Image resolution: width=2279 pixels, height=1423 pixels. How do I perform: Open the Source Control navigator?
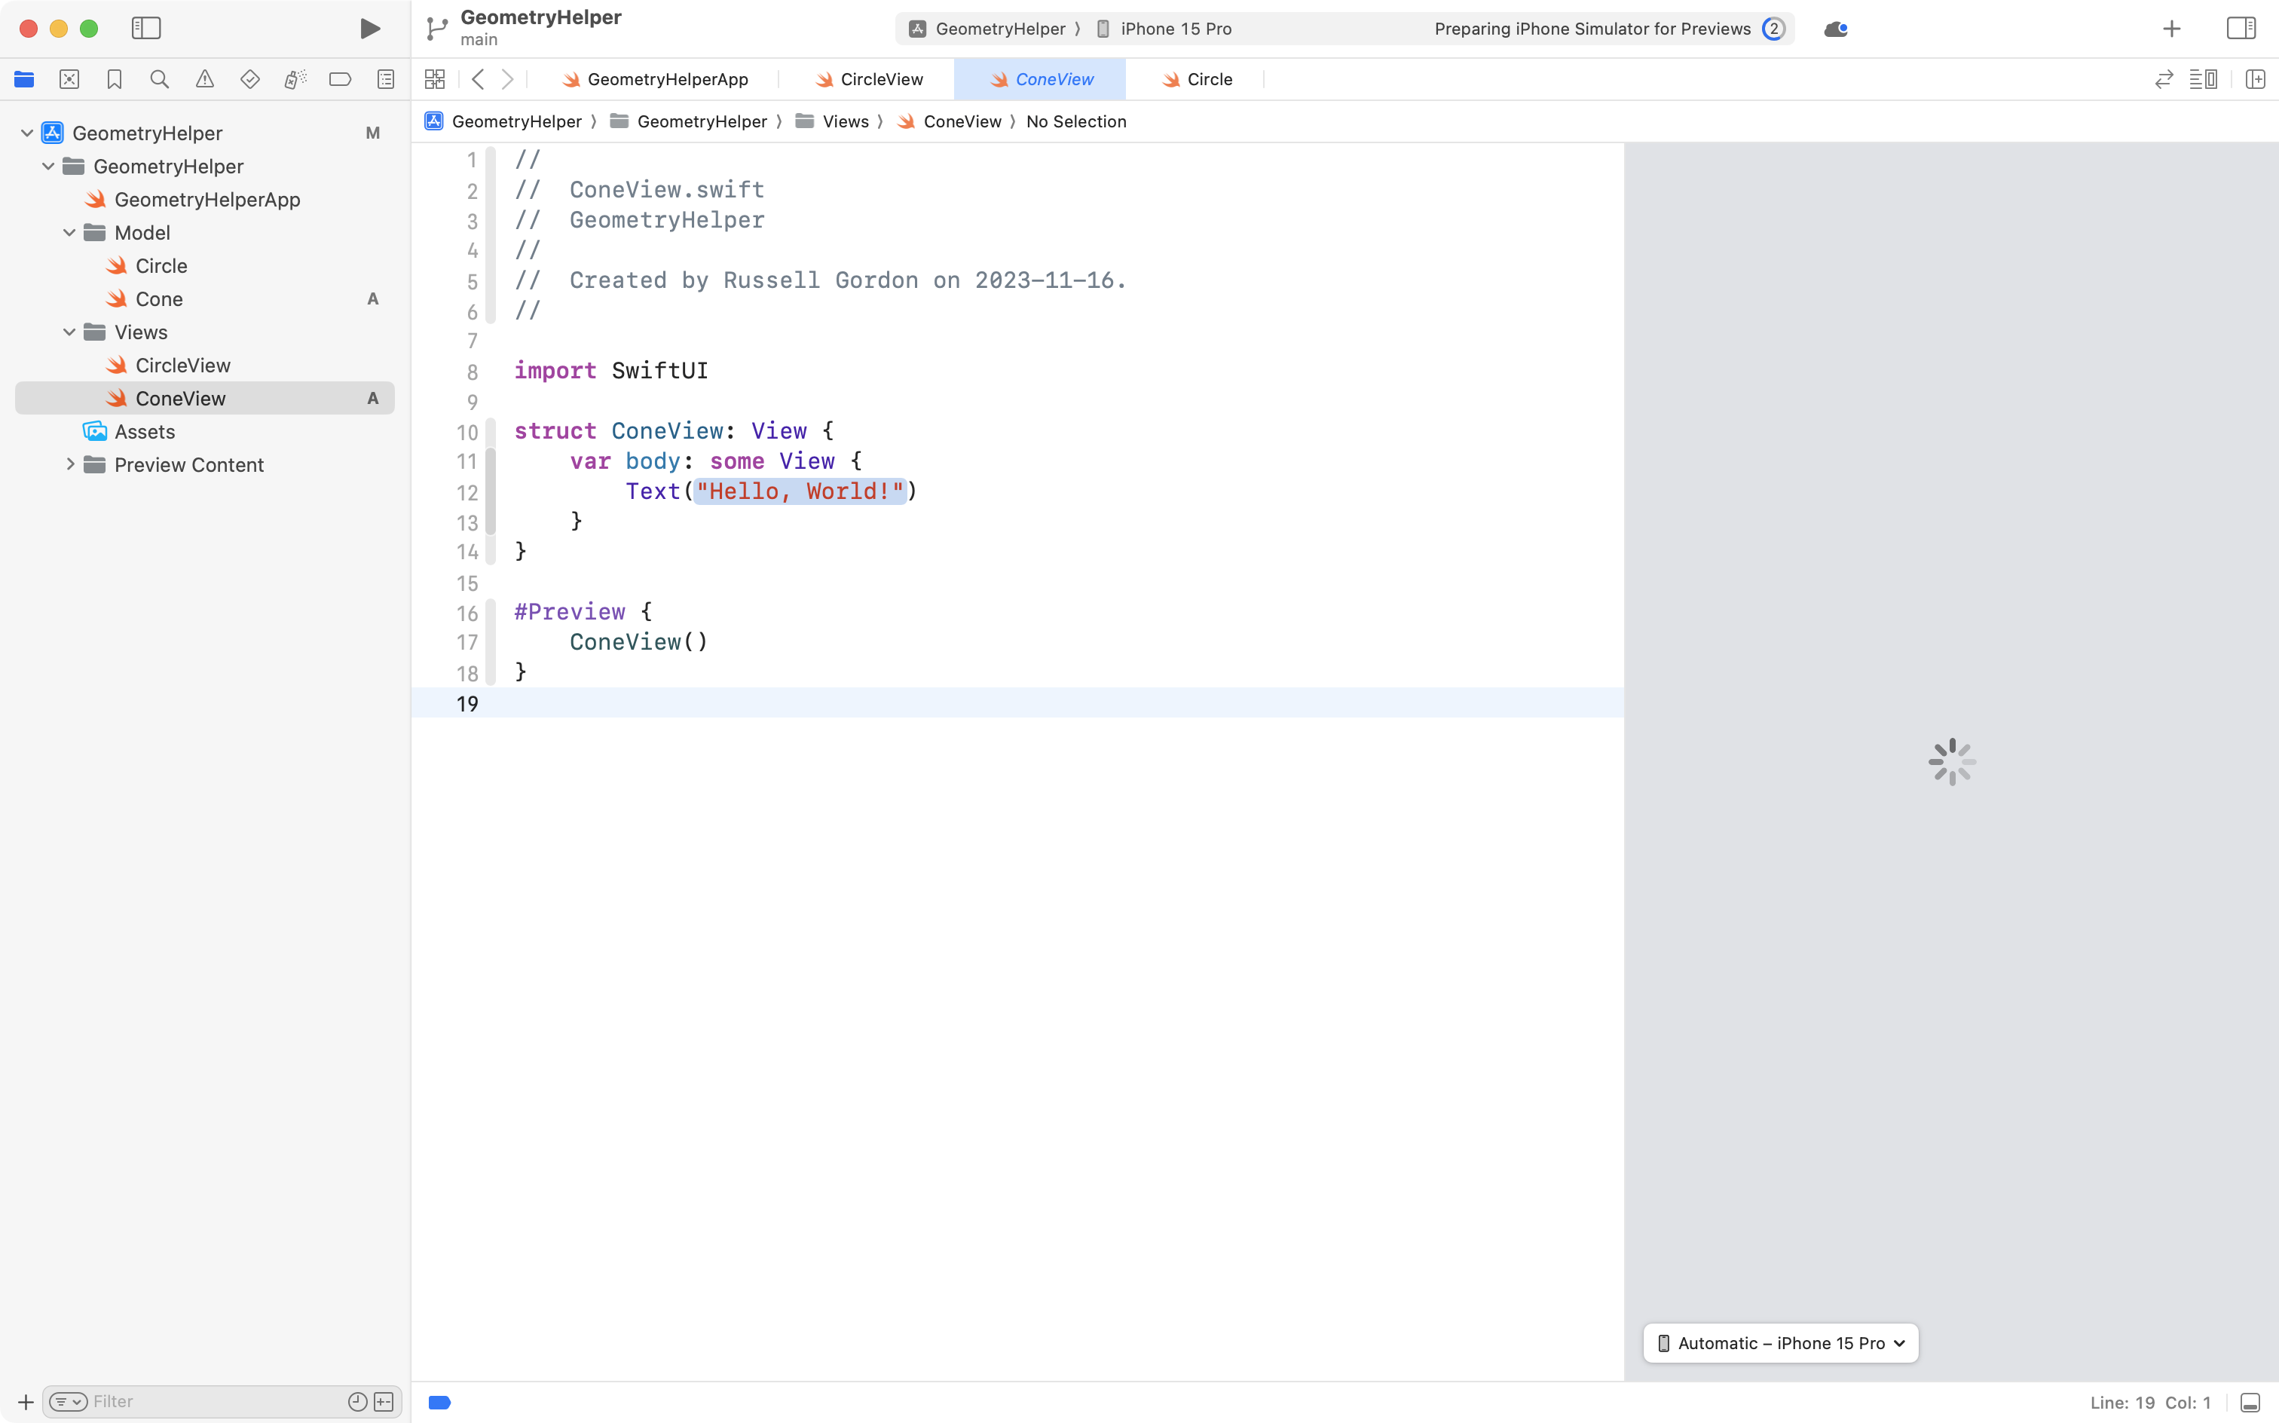[x=69, y=79]
